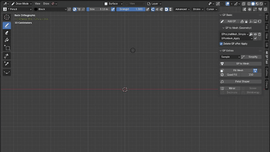The width and height of the screenshot is (270, 152).
Task: Open the Sample dropdown in GP Extras
Action: point(230,57)
